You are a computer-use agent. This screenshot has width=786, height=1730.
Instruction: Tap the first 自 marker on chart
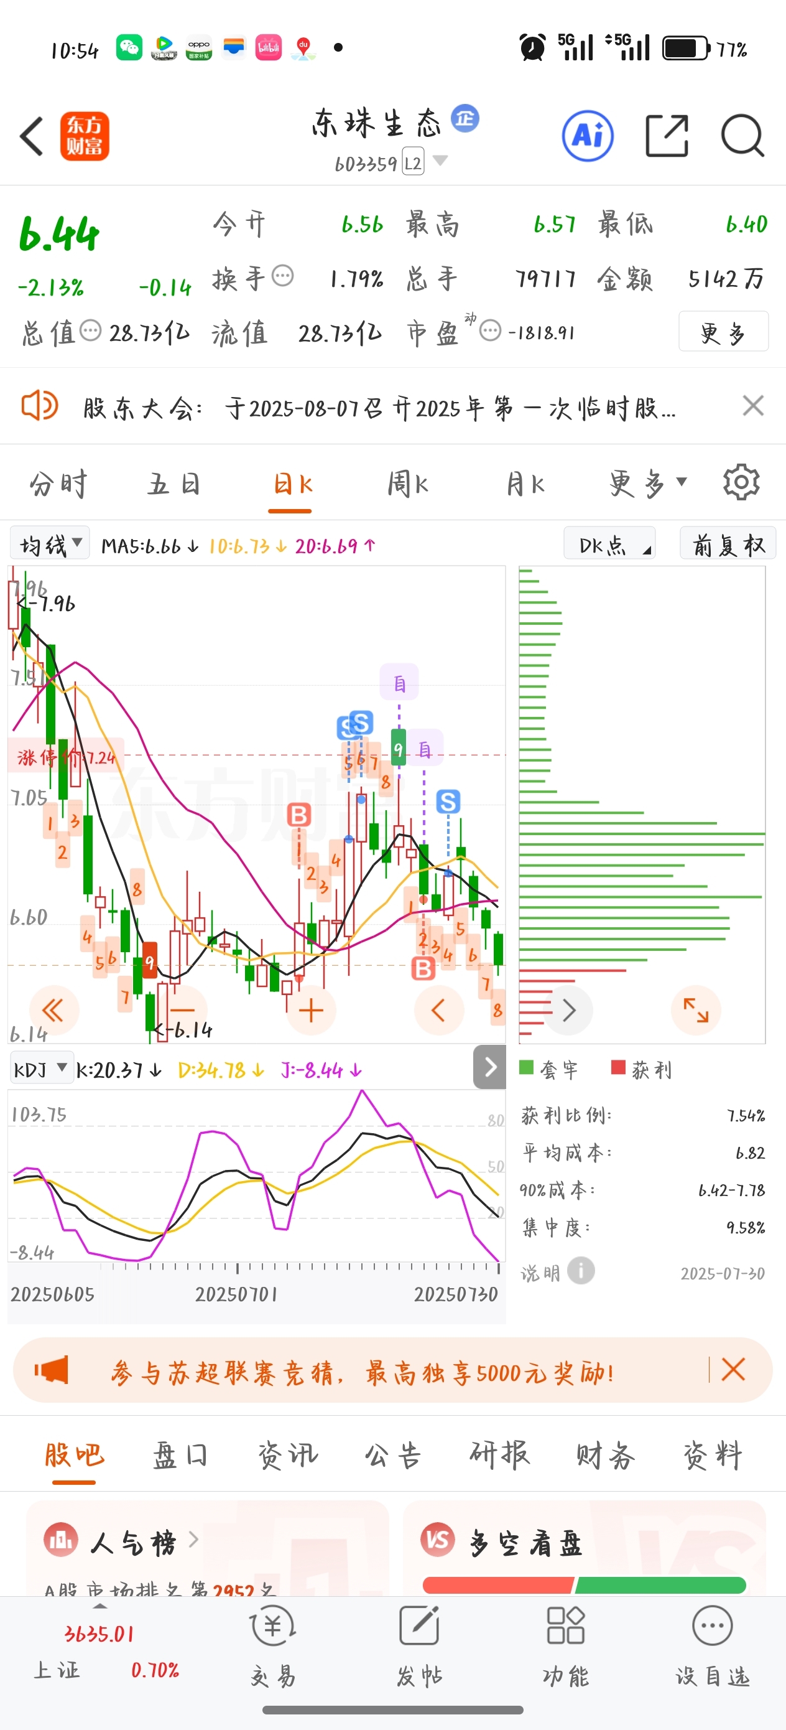(399, 682)
